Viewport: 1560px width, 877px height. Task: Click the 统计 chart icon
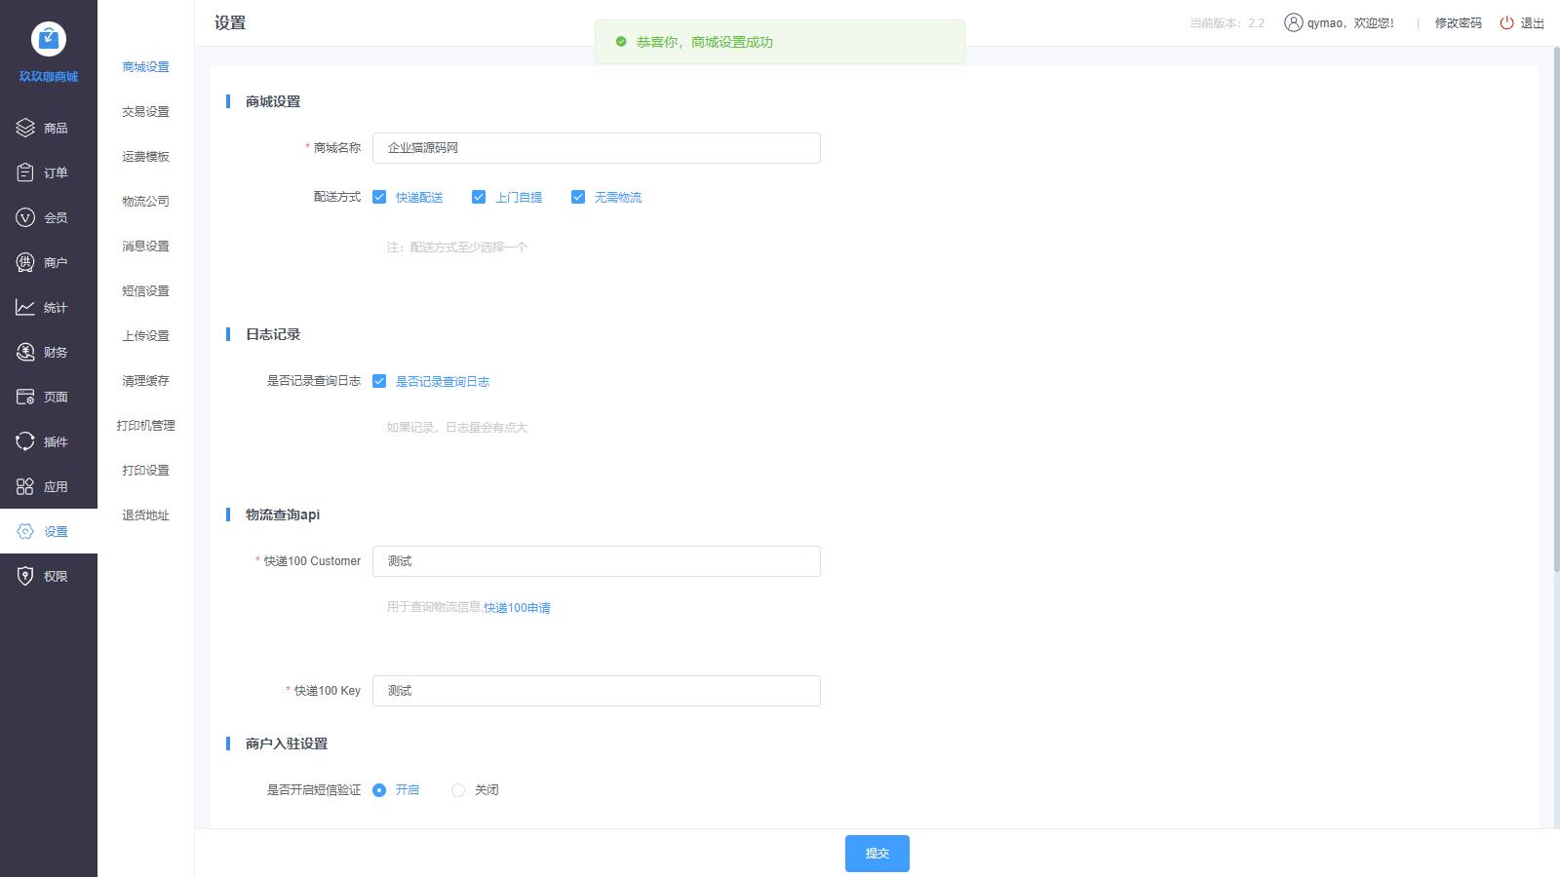click(25, 307)
